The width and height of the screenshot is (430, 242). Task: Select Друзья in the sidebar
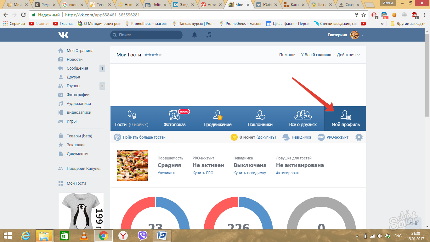pos(73,77)
